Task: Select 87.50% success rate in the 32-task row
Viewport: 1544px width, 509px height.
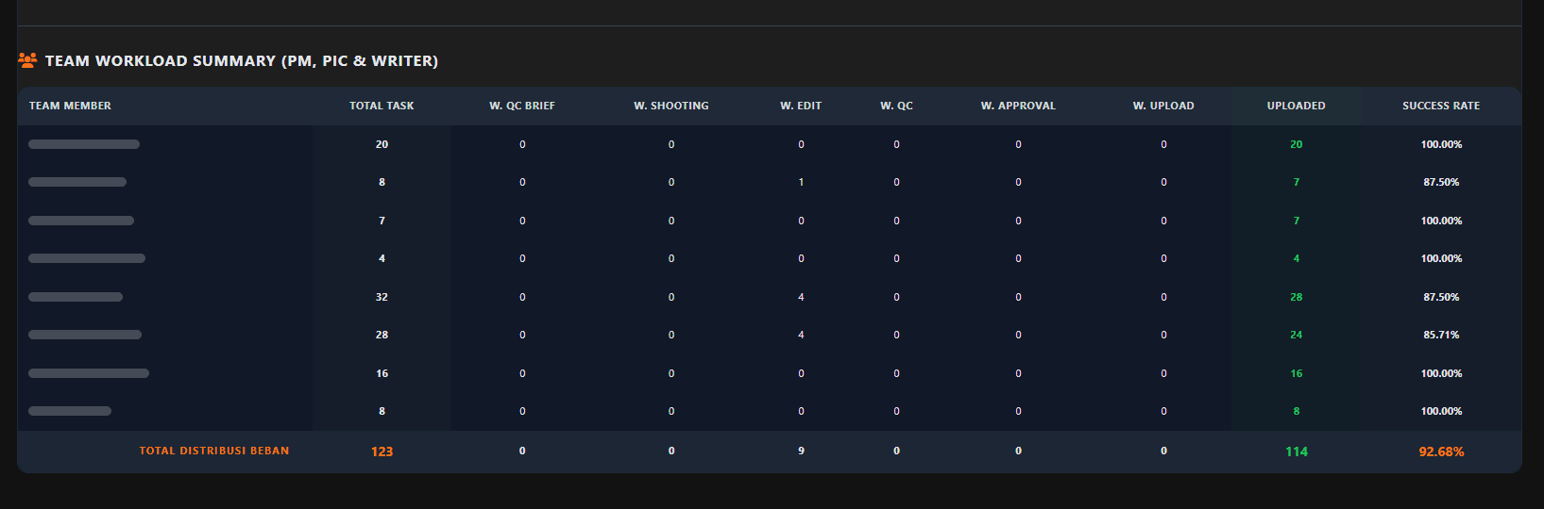Action: click(1441, 297)
